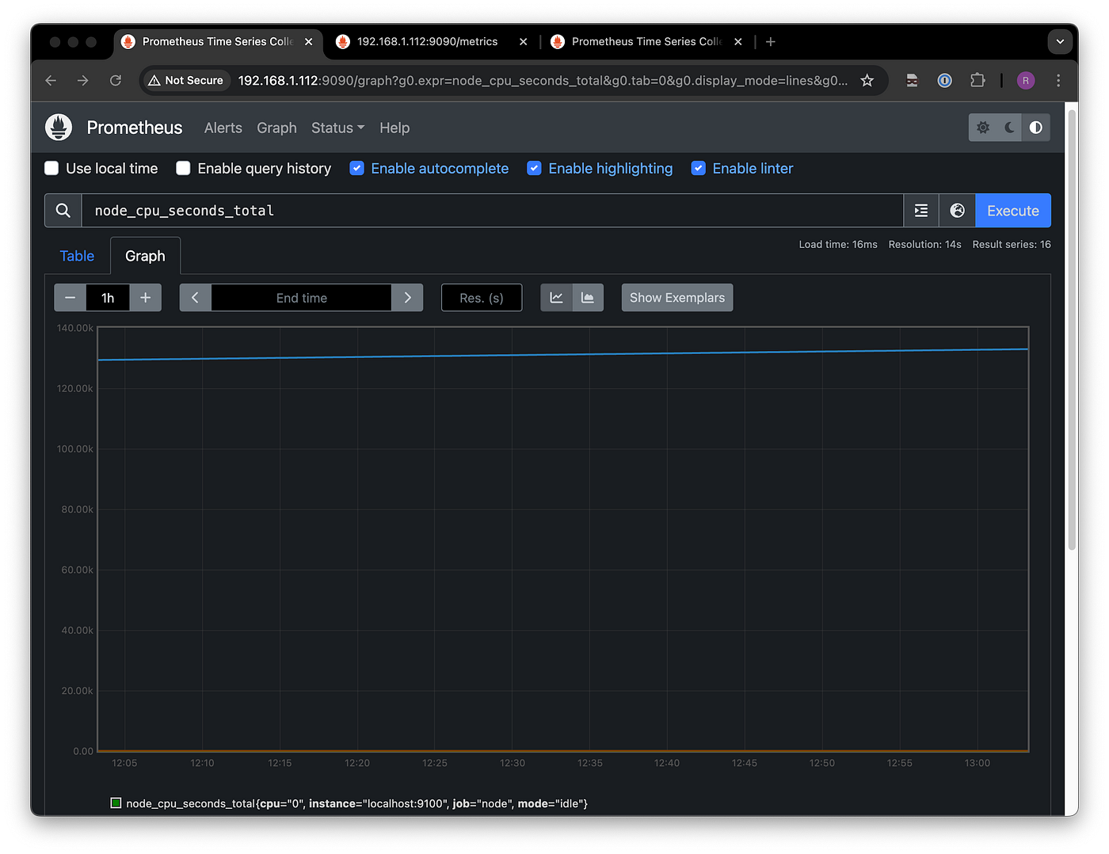Toggle the Use local time checkbox
1109x854 pixels.
(51, 168)
